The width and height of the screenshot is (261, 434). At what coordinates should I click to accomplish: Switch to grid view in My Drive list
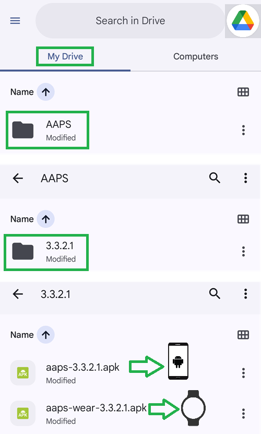pos(243,92)
